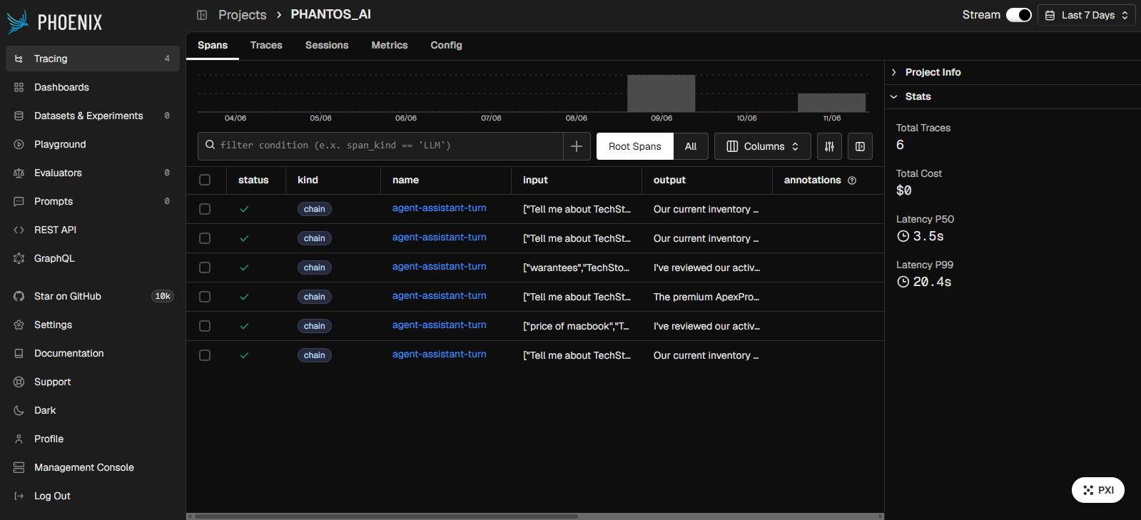Open PXI assistant button
The width and height of the screenshot is (1141, 520).
(1097, 490)
